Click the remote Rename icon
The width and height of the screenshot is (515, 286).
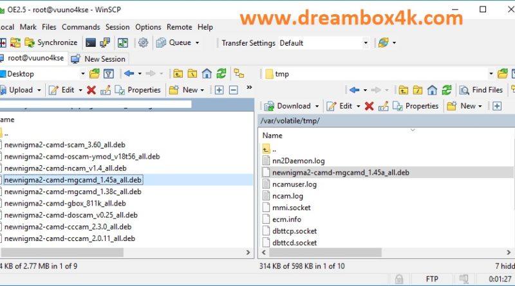point(383,106)
